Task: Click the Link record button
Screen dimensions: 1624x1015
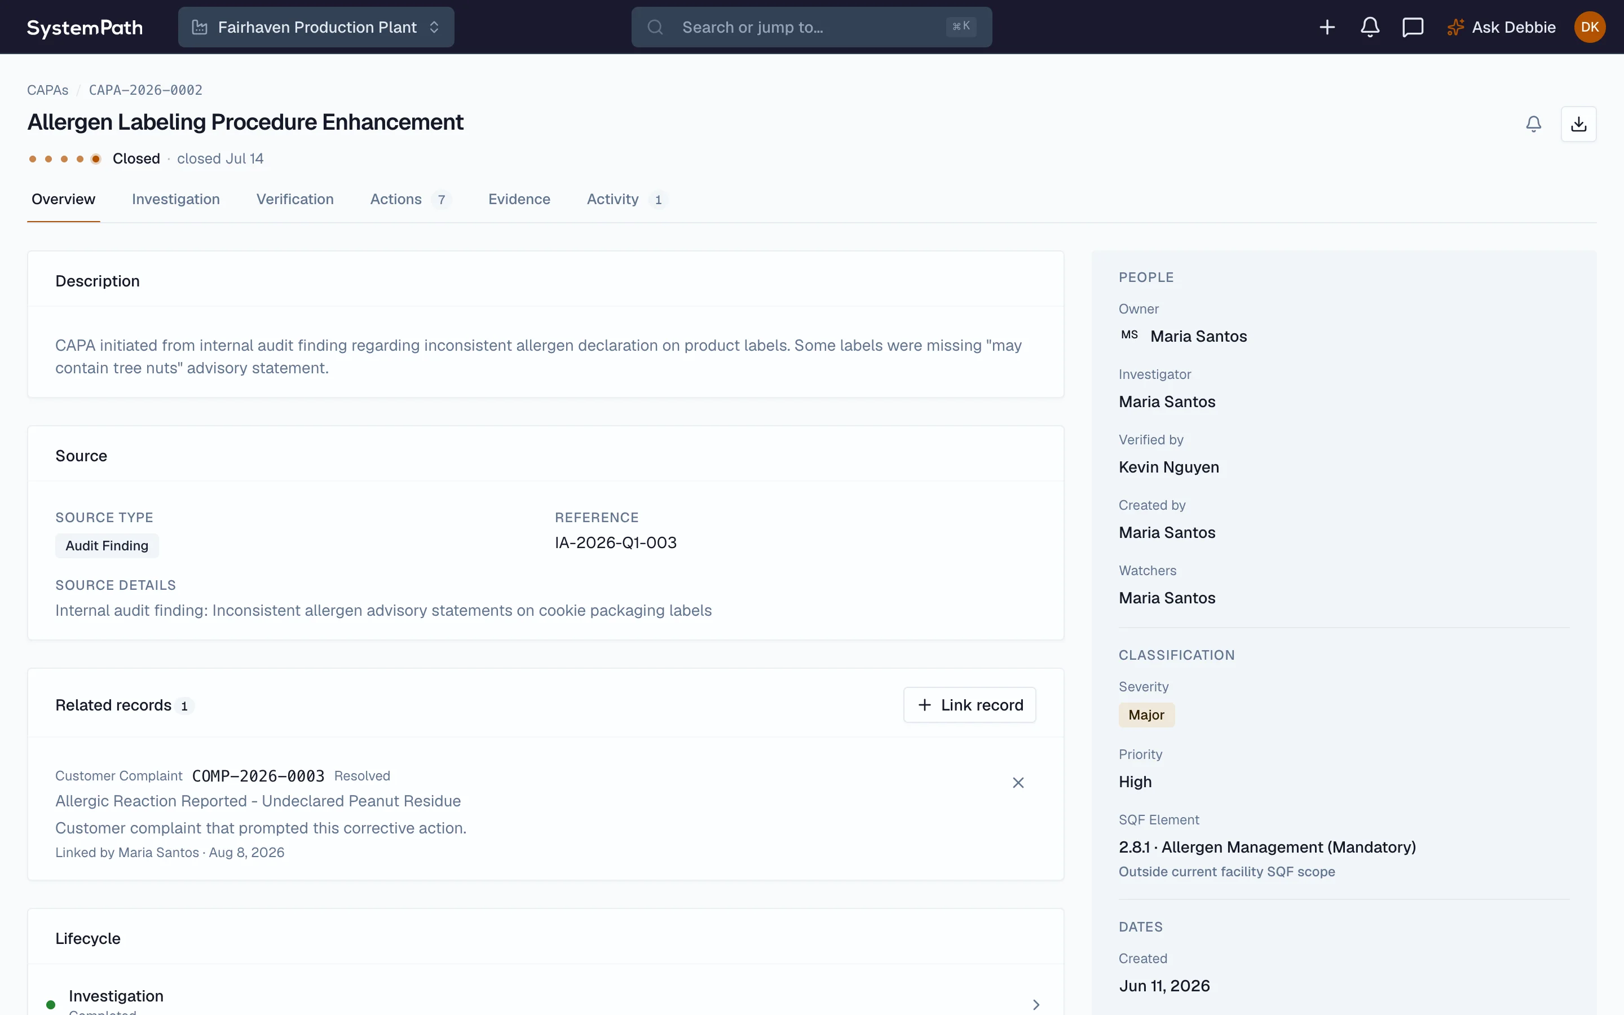Action: coord(969,705)
